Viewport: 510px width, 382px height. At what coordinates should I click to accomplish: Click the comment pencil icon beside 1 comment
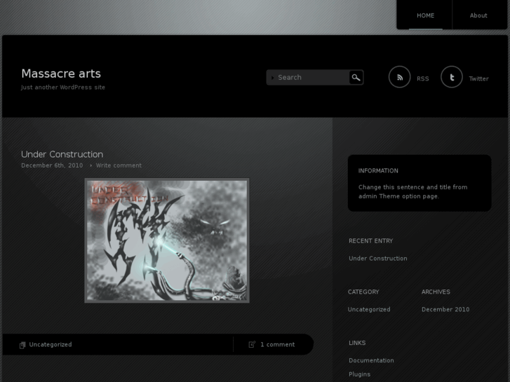point(252,344)
